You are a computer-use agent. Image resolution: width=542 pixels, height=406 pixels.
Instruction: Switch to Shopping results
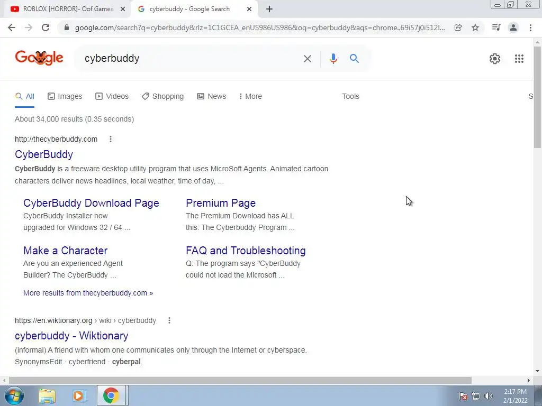(163, 97)
